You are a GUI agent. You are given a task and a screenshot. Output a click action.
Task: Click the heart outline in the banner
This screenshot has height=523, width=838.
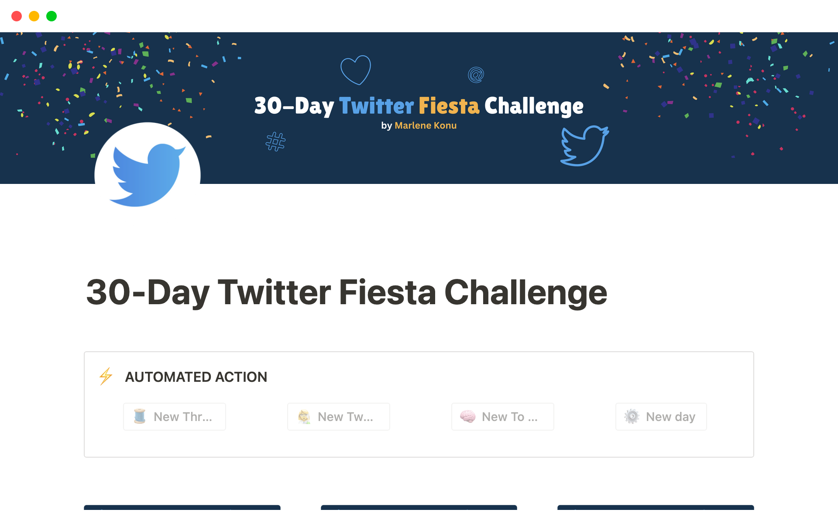point(356,70)
